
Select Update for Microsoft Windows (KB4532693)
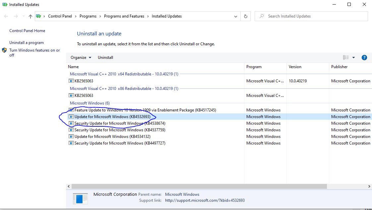[x=112, y=117]
